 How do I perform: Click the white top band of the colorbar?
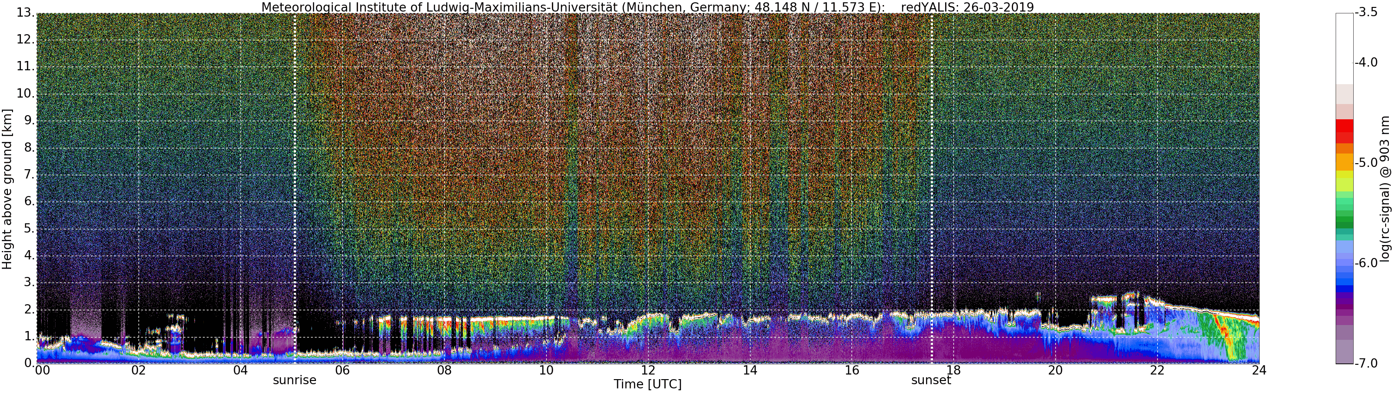coord(1344,49)
